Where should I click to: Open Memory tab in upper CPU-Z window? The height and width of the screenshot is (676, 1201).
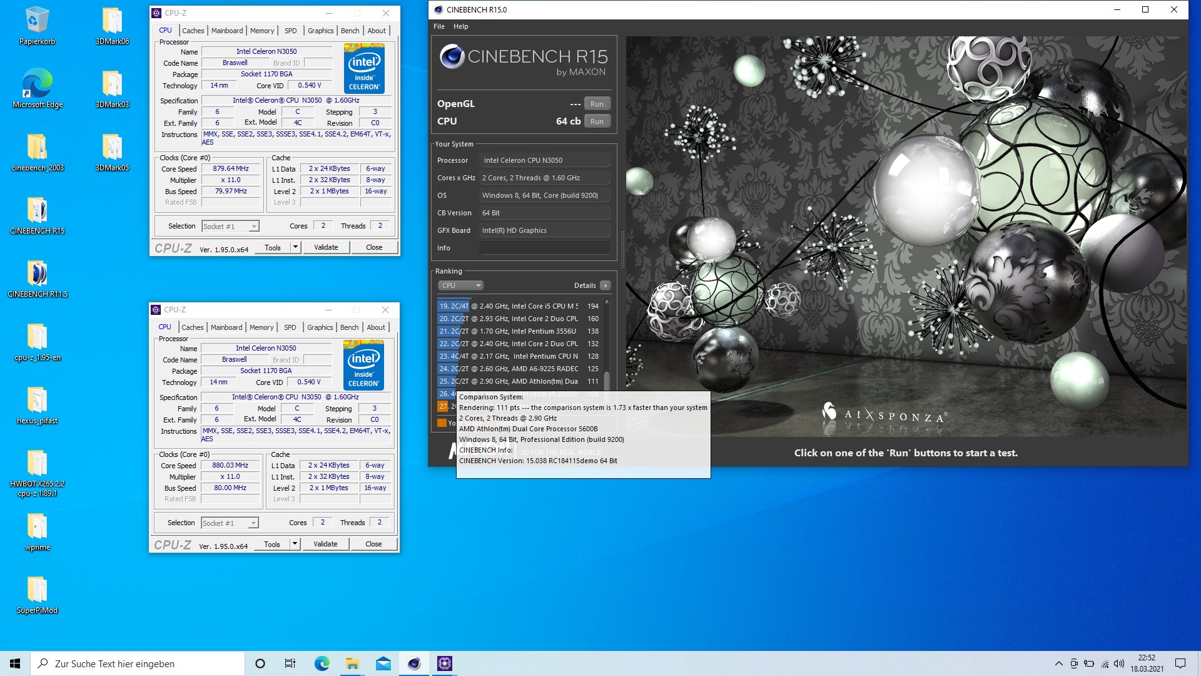[x=262, y=31]
